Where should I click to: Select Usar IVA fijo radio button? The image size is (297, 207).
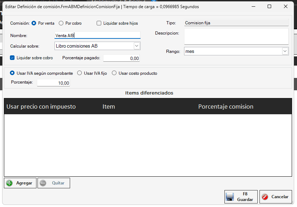coord(80,73)
